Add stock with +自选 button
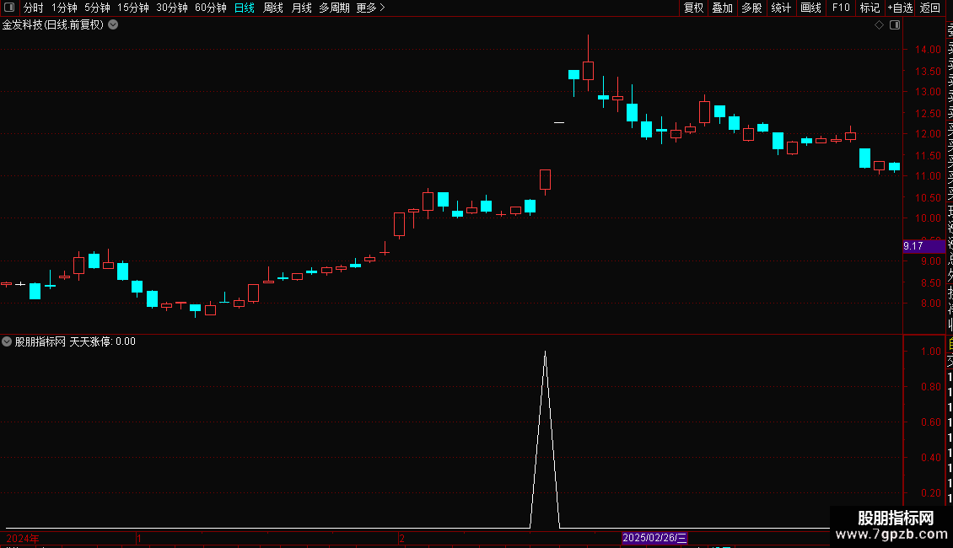953x548 pixels. coord(900,8)
